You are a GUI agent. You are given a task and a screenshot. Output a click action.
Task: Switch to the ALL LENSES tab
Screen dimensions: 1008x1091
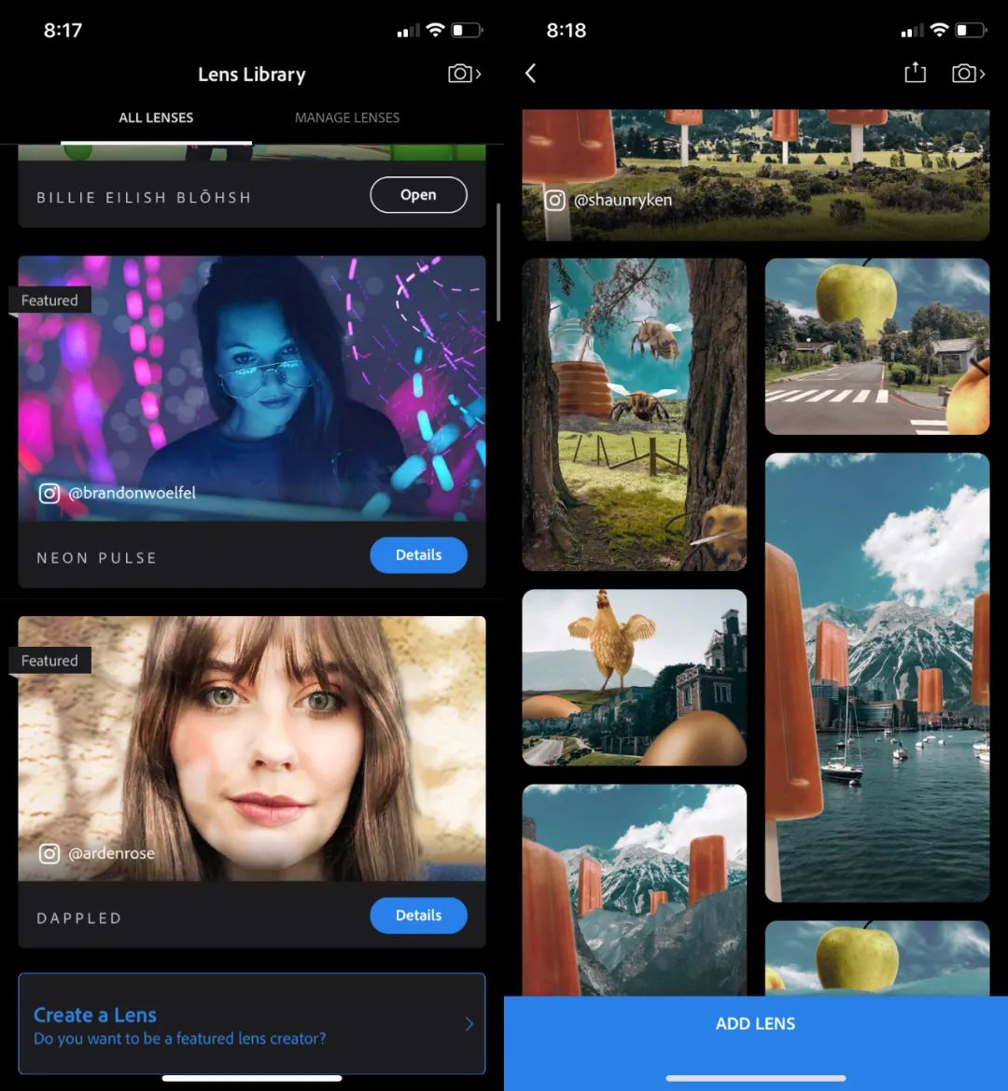pos(156,118)
